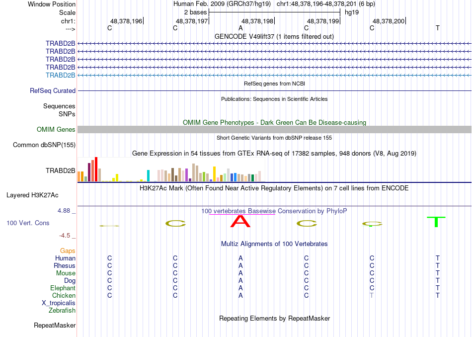472x337 pixels.
Task: Click the Window Position label
Action: pos(52,4)
